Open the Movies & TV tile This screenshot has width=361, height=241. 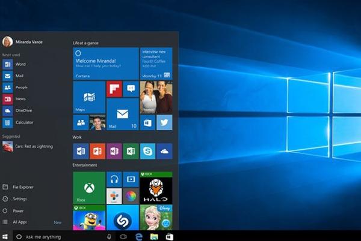click(131, 179)
